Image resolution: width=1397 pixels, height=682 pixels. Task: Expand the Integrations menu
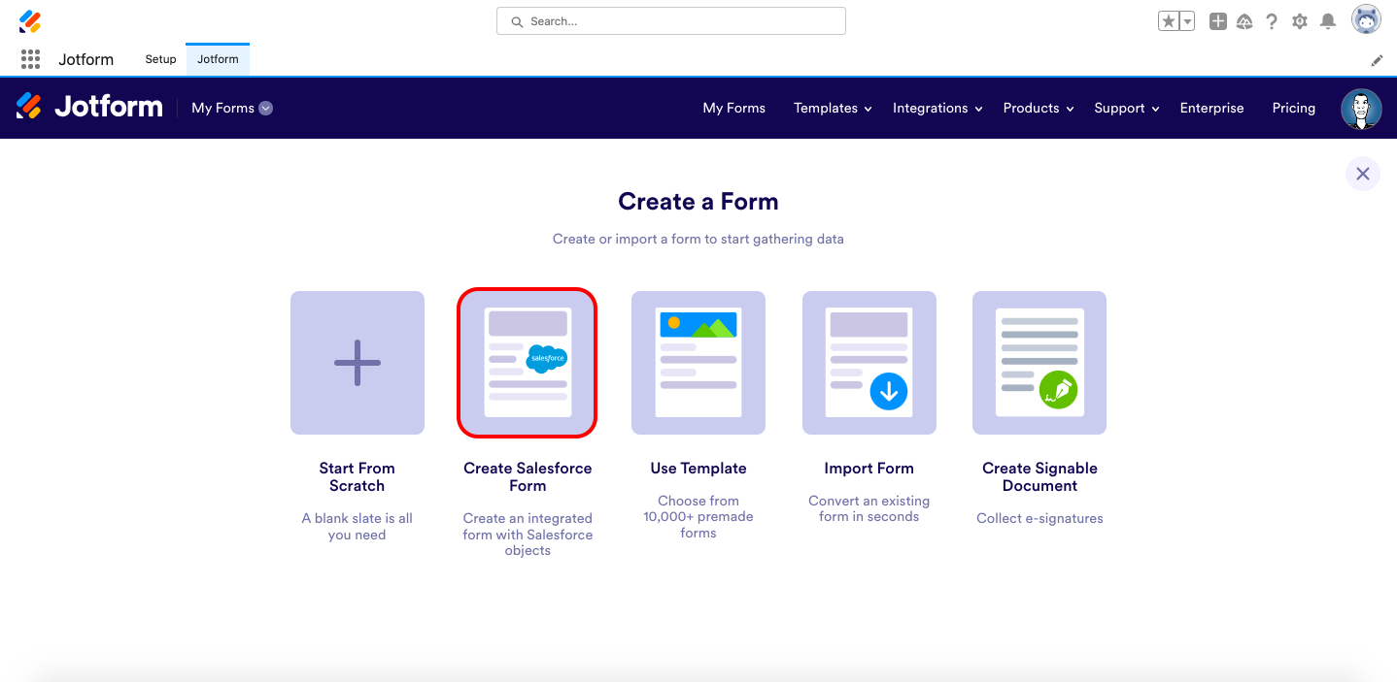click(x=938, y=108)
